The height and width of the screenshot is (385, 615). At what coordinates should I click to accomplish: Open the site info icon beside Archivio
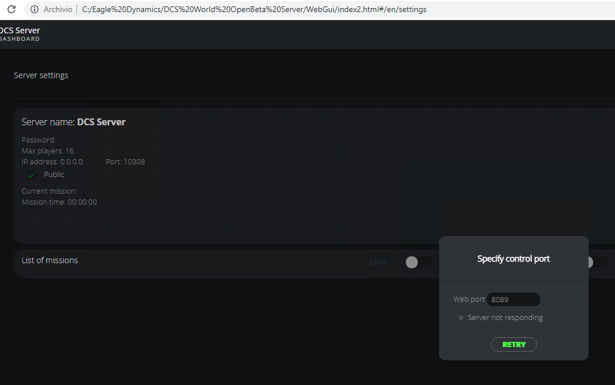(x=34, y=9)
